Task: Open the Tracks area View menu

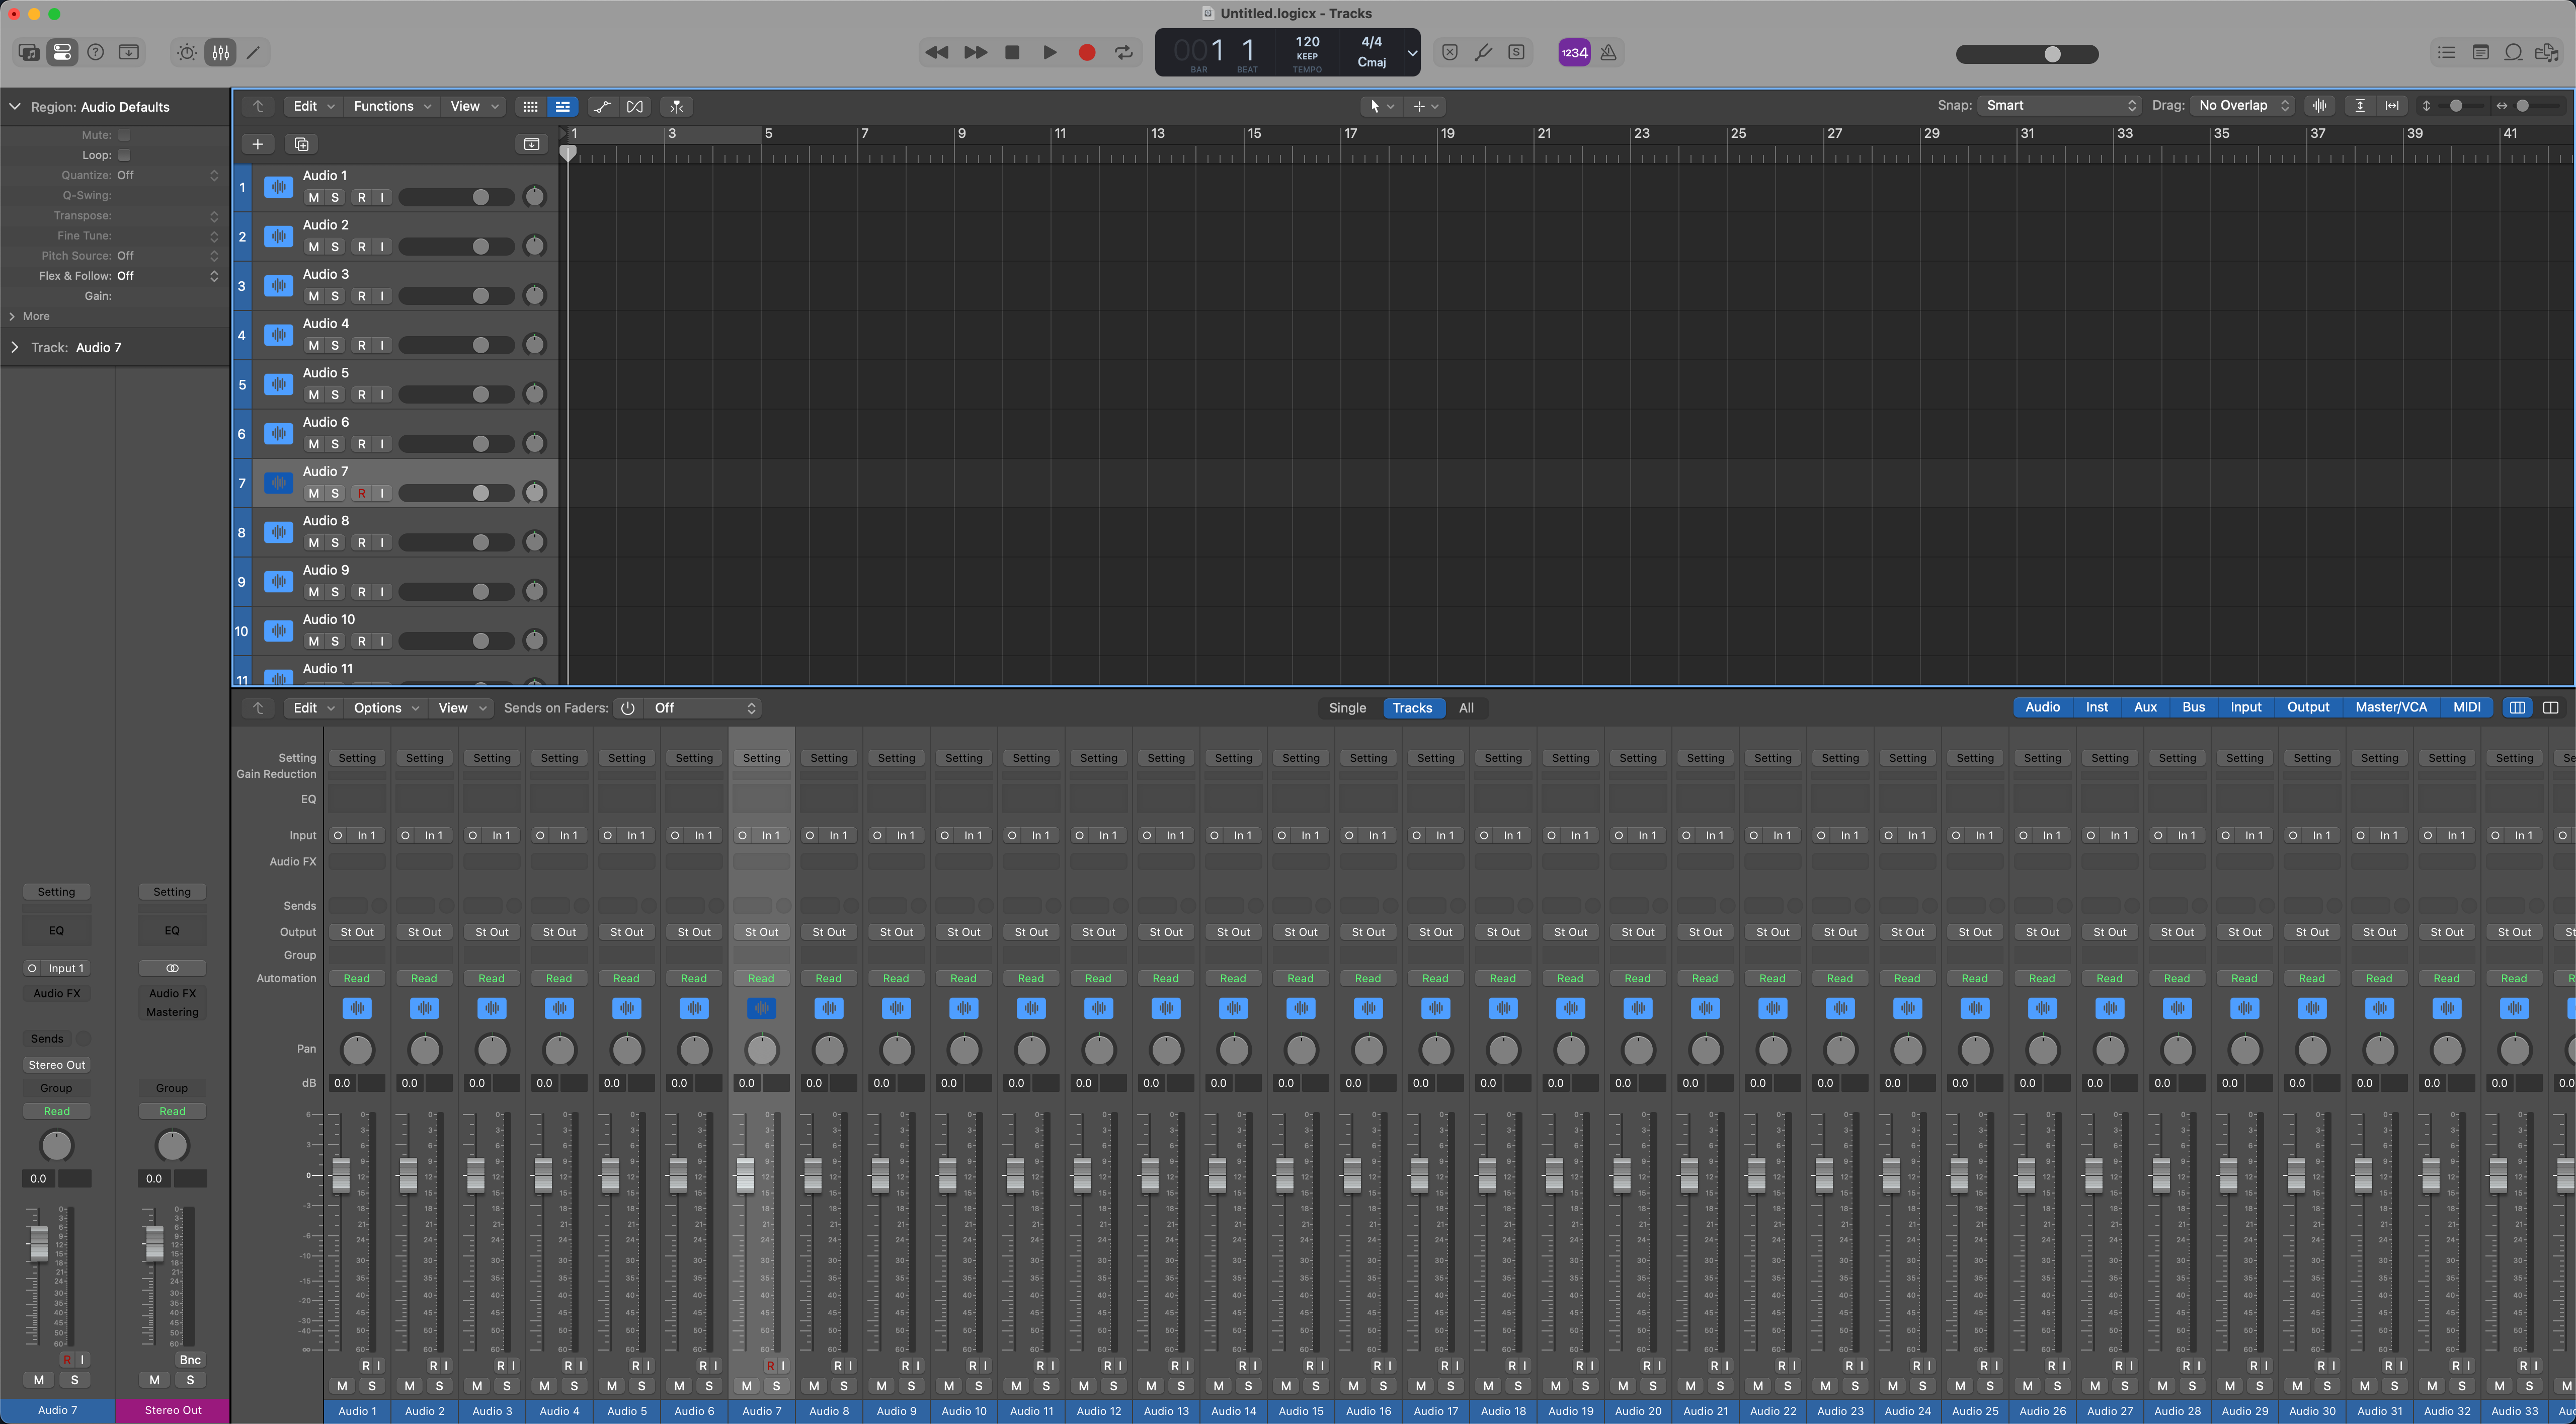Action: tap(473, 106)
